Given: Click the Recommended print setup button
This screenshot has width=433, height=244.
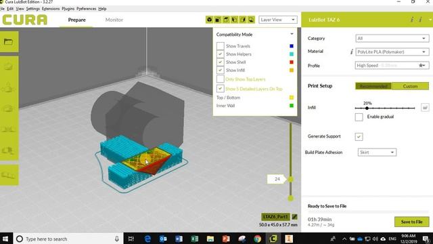Looking at the screenshot, I should [x=373, y=86].
